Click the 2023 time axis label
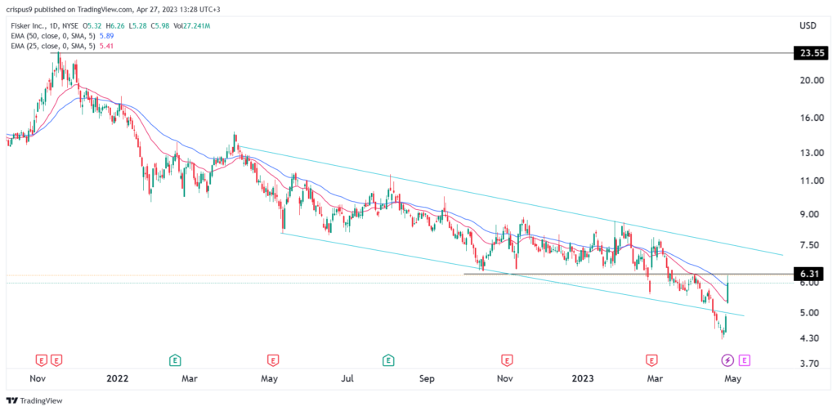This screenshot has height=411, width=837. pyautogui.click(x=583, y=379)
